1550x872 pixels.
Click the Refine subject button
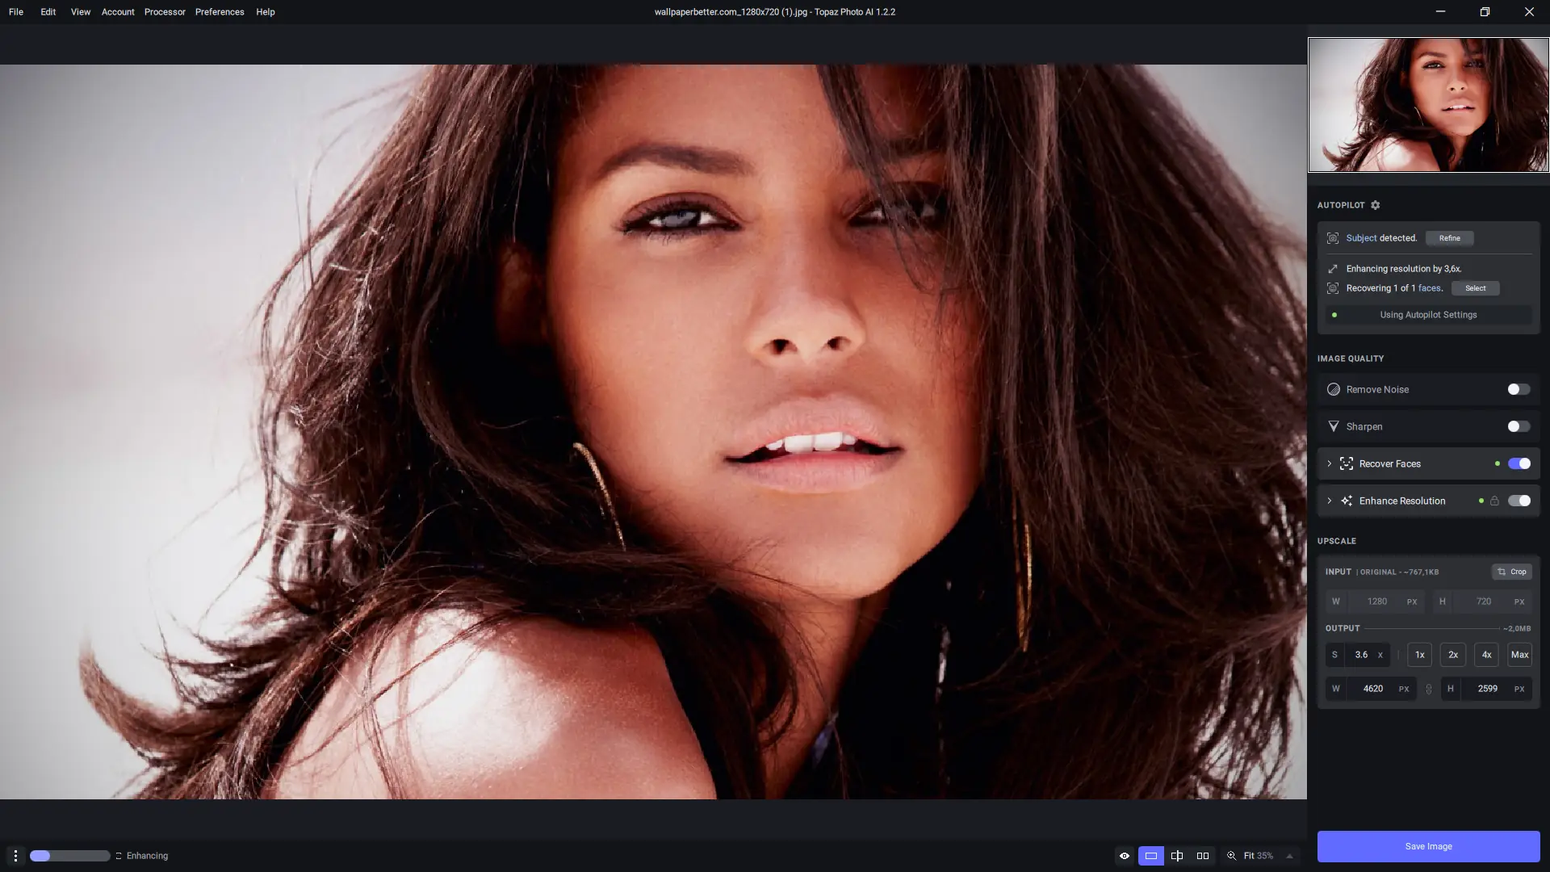click(1449, 238)
